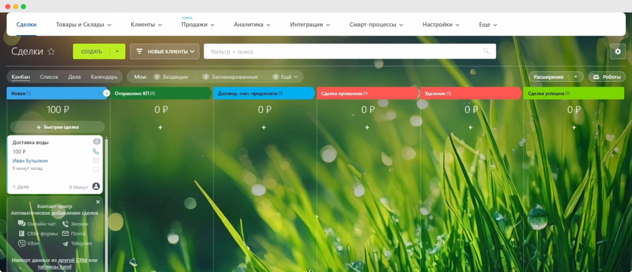Open the gear settings button

point(617,52)
